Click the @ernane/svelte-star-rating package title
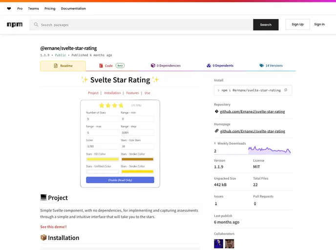The image size is (336, 250). click(x=68, y=48)
